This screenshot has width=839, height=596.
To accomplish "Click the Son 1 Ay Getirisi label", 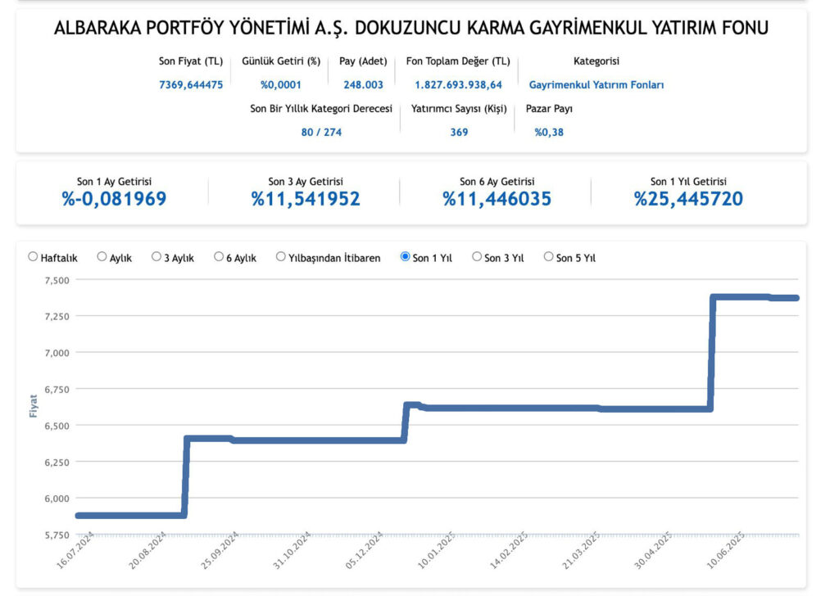I will click(114, 181).
